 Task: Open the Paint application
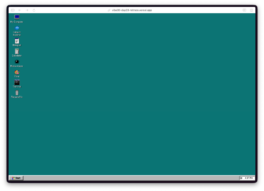pyautogui.click(x=17, y=73)
